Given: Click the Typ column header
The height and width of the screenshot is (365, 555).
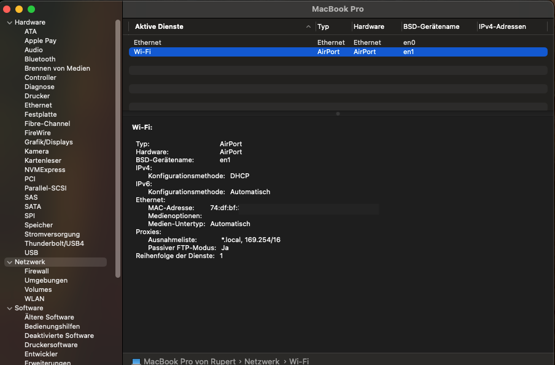Looking at the screenshot, I should 324,27.
